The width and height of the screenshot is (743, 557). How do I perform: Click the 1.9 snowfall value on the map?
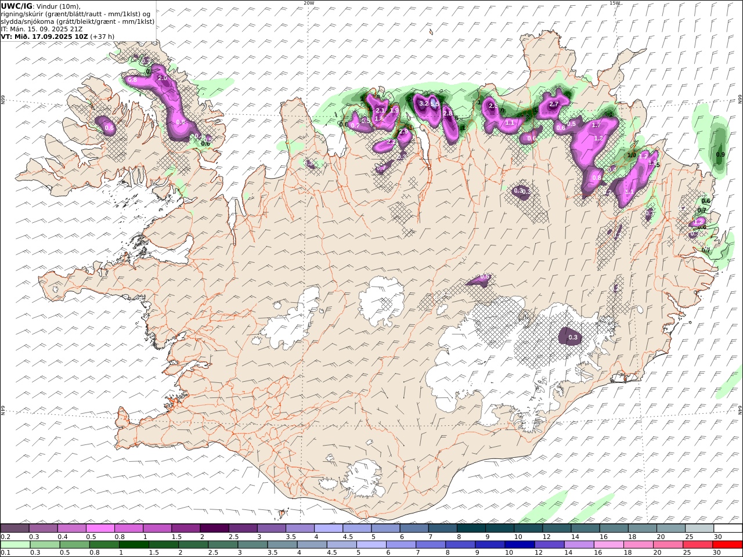394,110
